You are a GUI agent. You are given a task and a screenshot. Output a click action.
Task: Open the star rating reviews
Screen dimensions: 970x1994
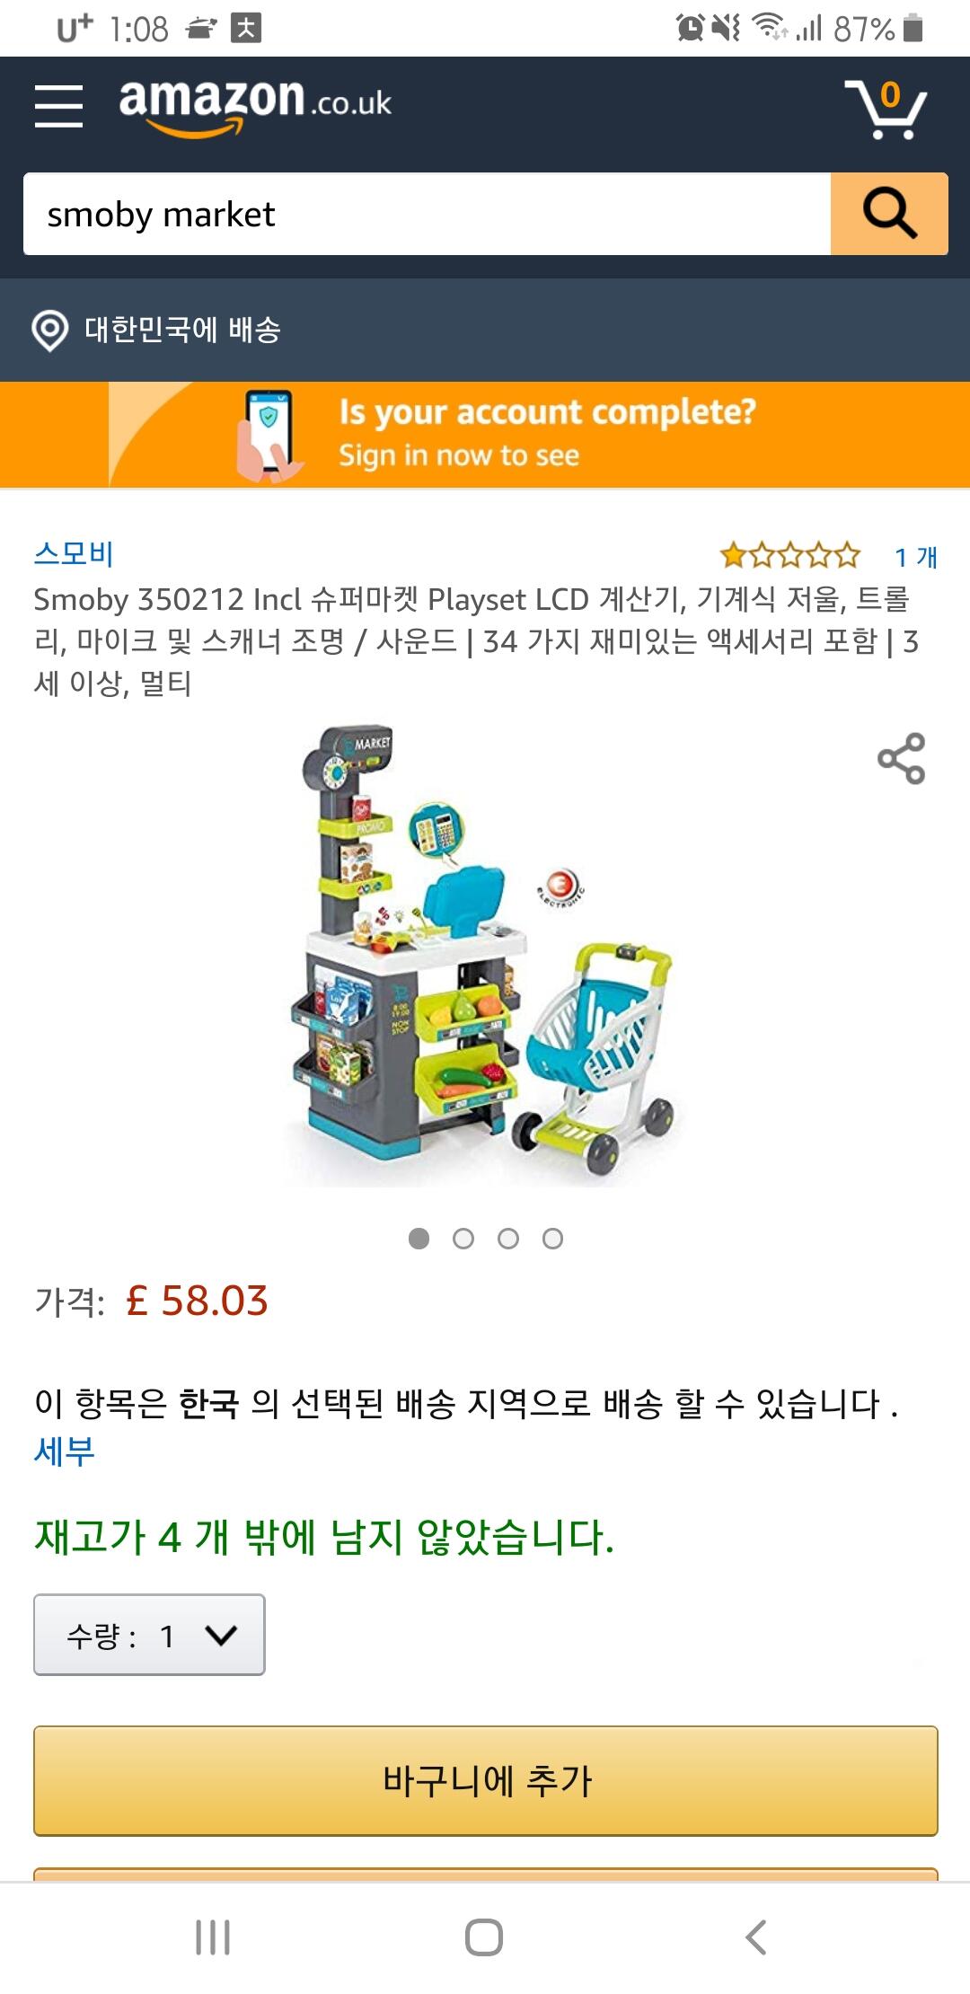coord(790,556)
